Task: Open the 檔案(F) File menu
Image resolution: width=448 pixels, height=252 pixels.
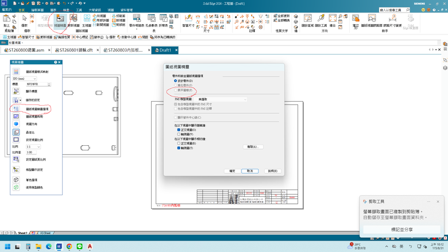Action: click(6, 10)
